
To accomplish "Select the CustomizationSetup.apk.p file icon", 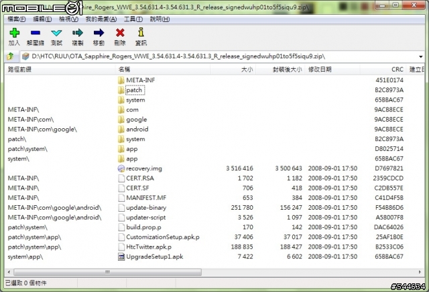I will (121, 237).
